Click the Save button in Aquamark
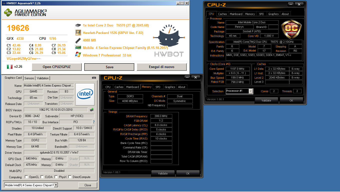The image size is (340, 192). 109,67
